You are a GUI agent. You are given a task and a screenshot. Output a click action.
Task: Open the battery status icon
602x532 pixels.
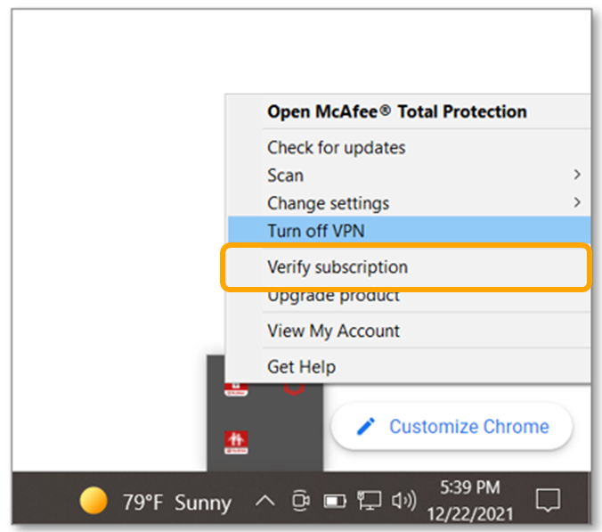coord(334,502)
